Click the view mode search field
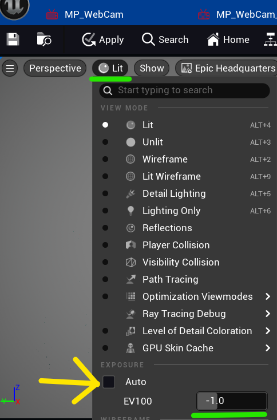 click(184, 90)
